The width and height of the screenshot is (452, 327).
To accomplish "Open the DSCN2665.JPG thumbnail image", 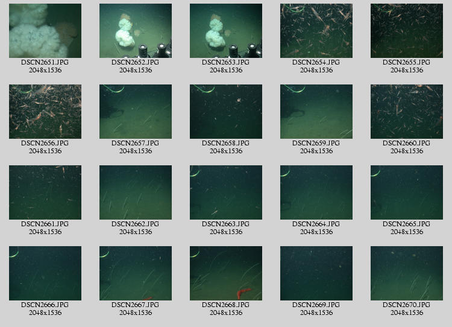I will coord(406,192).
